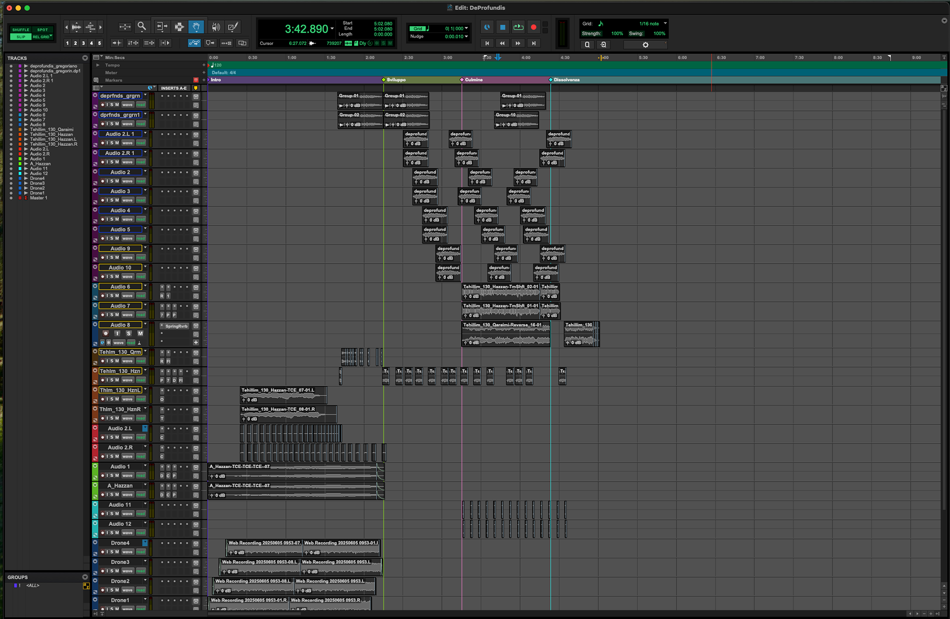Select Master 1 in the tracks list

(39, 198)
